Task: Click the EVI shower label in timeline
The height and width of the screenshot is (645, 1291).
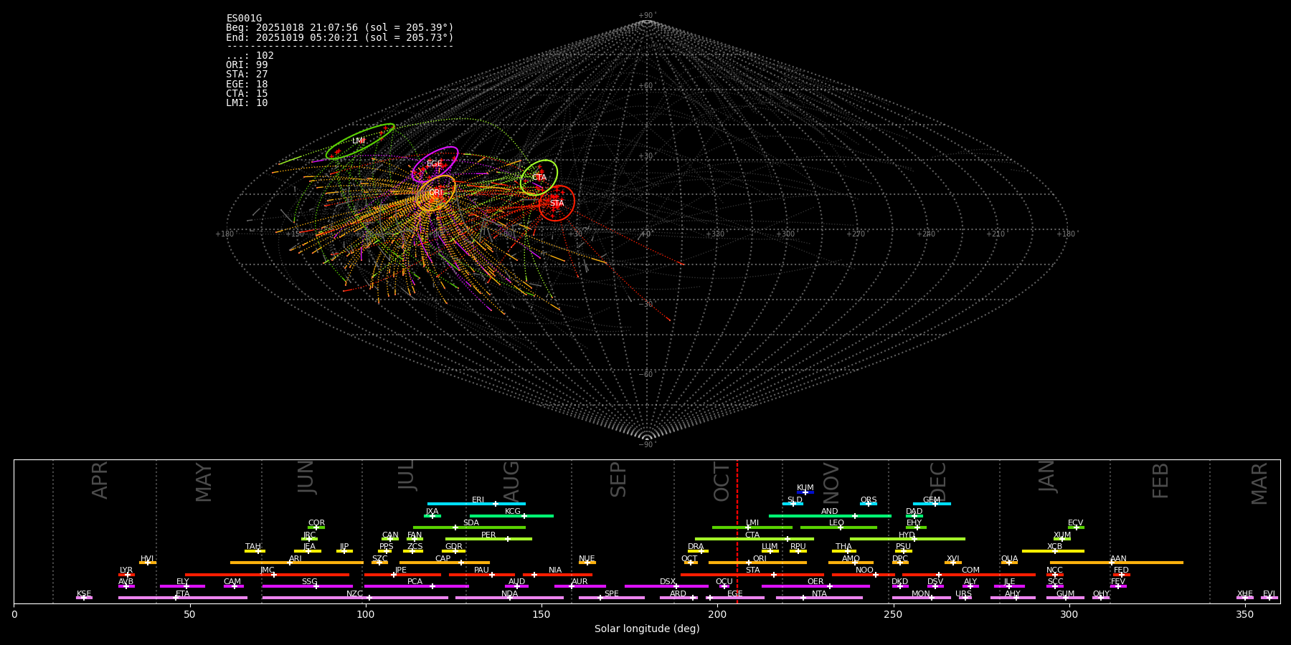Action: tap(1269, 594)
